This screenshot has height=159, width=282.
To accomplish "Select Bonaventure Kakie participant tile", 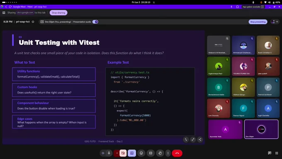I will click(219, 87).
